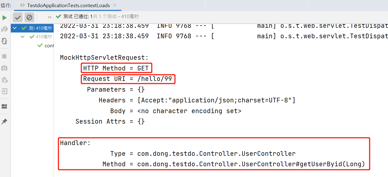This screenshot has width=388, height=177.
Task: Click the Rerun Failed Tests icon
Action: (x=4, y=29)
